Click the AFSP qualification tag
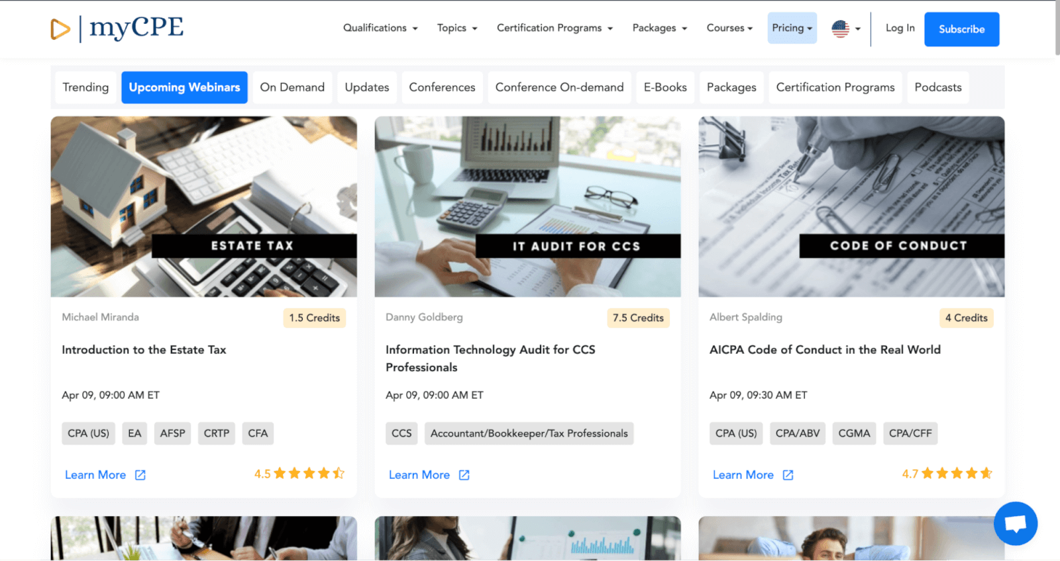Screen dimensions: 1060x561 (172, 433)
